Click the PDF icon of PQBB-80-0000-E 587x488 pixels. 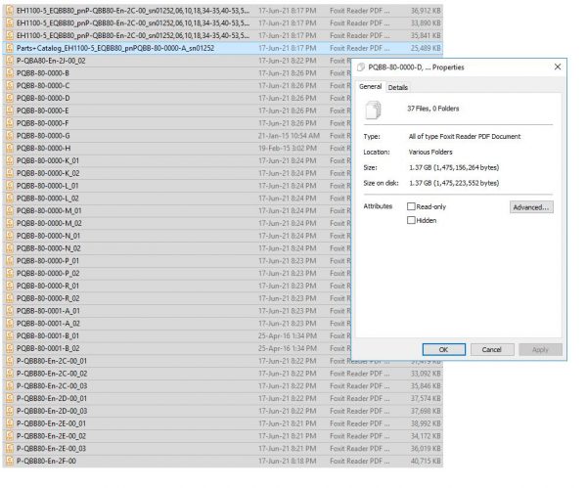click(x=10, y=111)
